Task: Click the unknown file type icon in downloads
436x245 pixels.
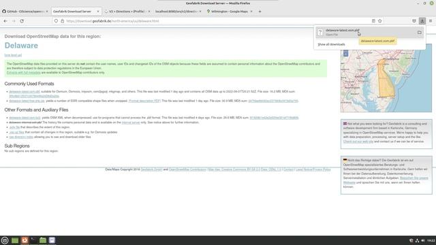Action: pyautogui.click(x=320, y=33)
